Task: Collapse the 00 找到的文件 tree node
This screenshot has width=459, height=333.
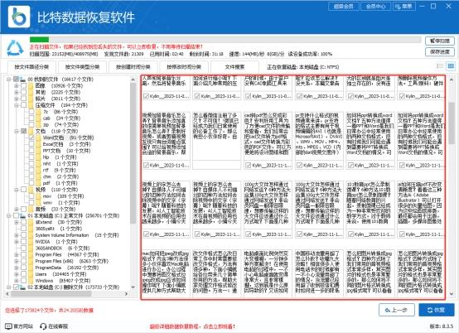Action: point(9,80)
